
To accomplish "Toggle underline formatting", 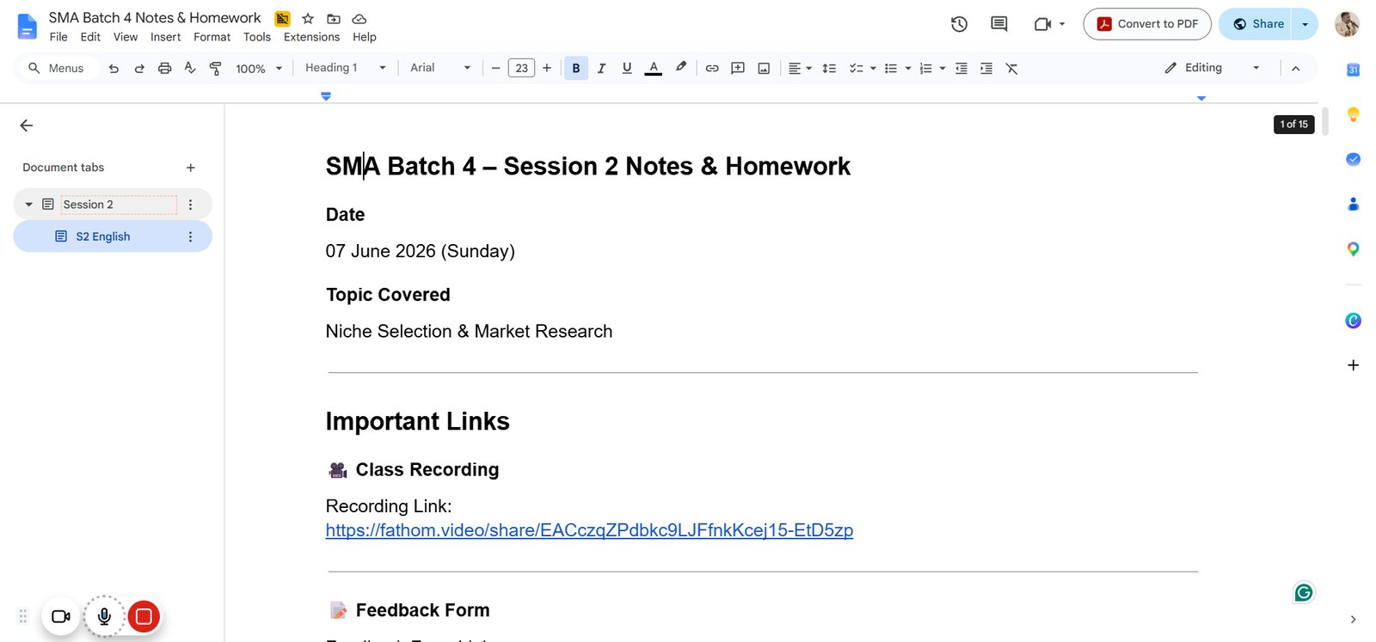I will pyautogui.click(x=627, y=69).
